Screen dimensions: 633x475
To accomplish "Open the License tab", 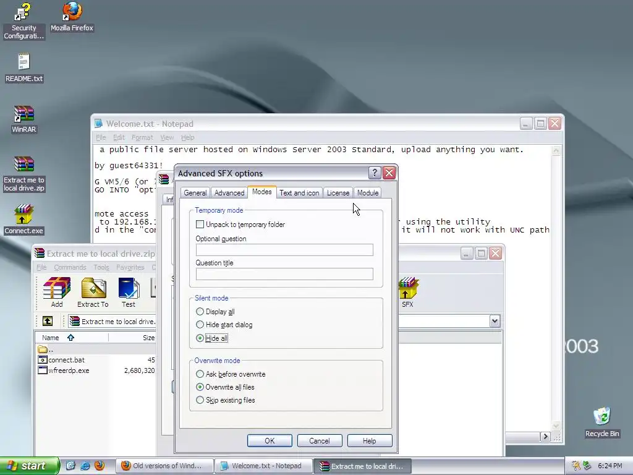I will pos(338,193).
